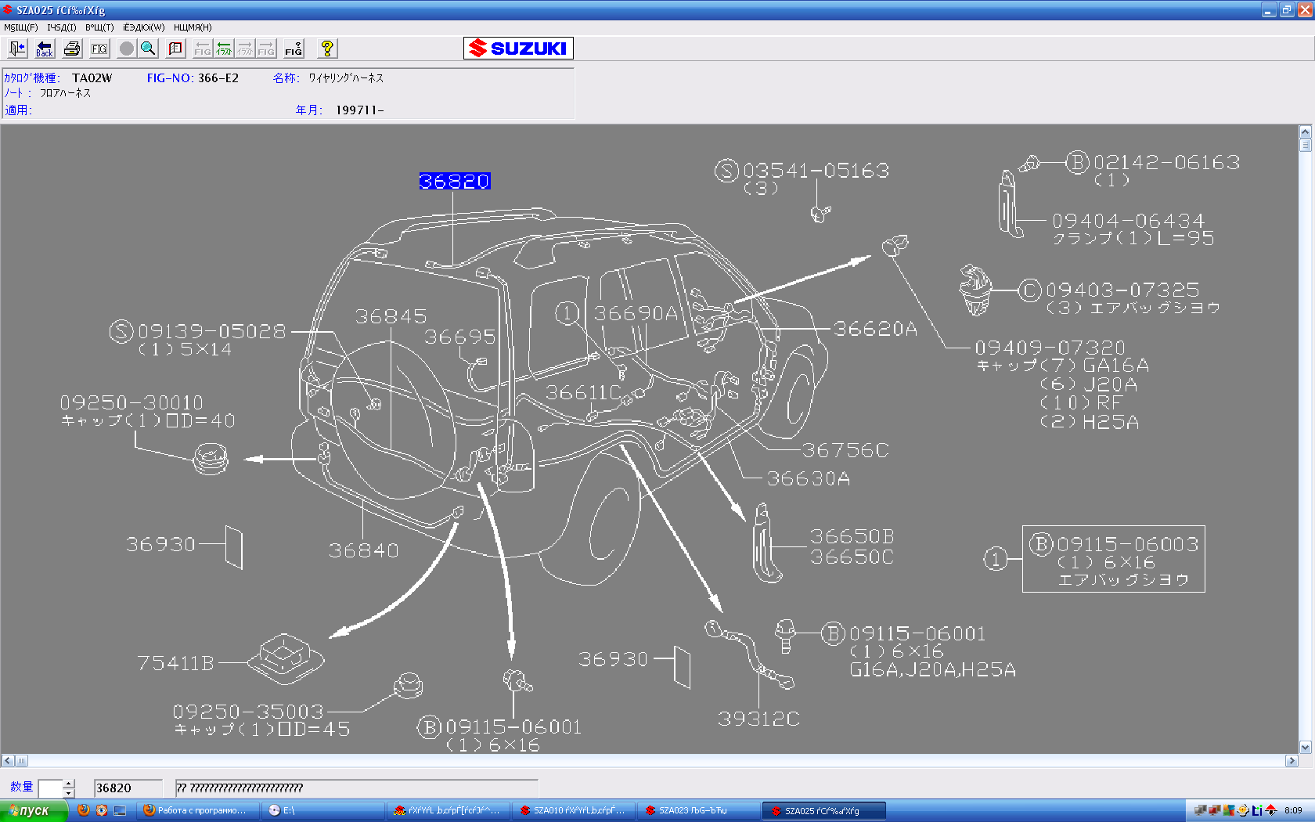
Task: Open help with yellow question mark icon
Action: click(x=327, y=49)
